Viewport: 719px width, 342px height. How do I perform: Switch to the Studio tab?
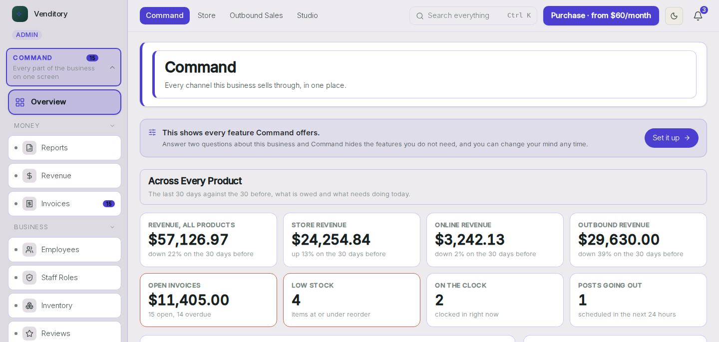pos(308,15)
